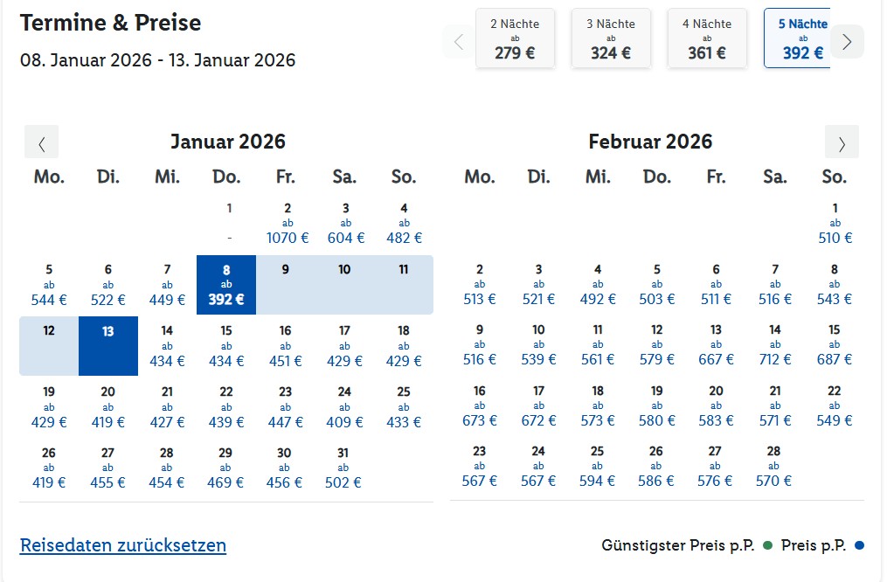The image size is (887, 582).
Task: Pick January 24 for 409 €
Action: [344, 407]
